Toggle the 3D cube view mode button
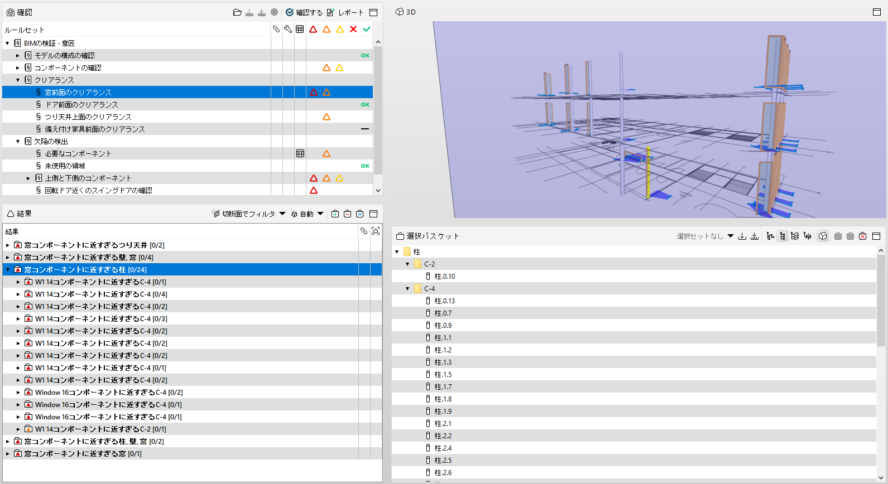This screenshot has width=888, height=484. pyautogui.click(x=823, y=236)
